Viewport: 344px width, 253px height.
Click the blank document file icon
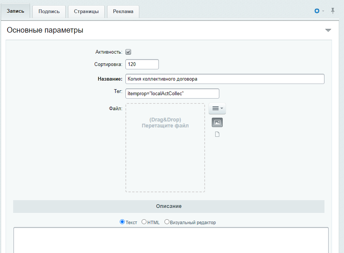217,134
